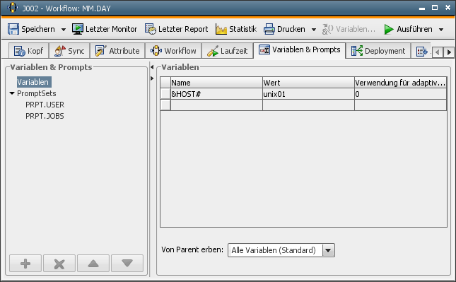Click the Workflow tab icon
The image size is (456, 282).
tap(156, 51)
